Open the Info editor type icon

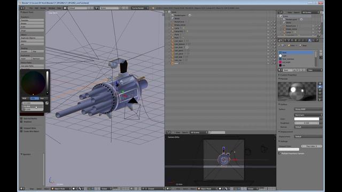22,8
